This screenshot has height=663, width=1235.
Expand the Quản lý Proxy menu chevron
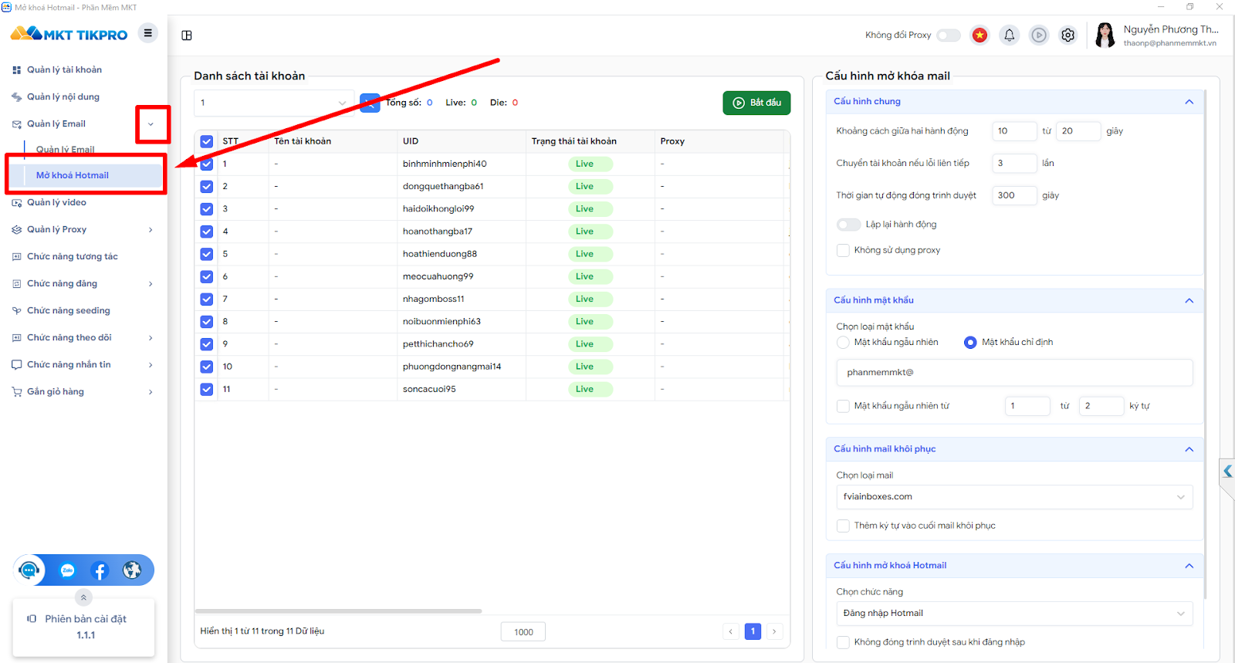(x=151, y=230)
